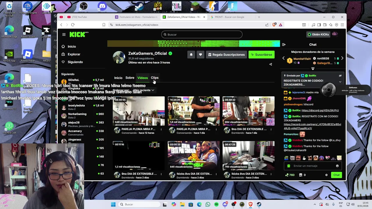
Task: Go back in the browser
Action: pos(61,25)
